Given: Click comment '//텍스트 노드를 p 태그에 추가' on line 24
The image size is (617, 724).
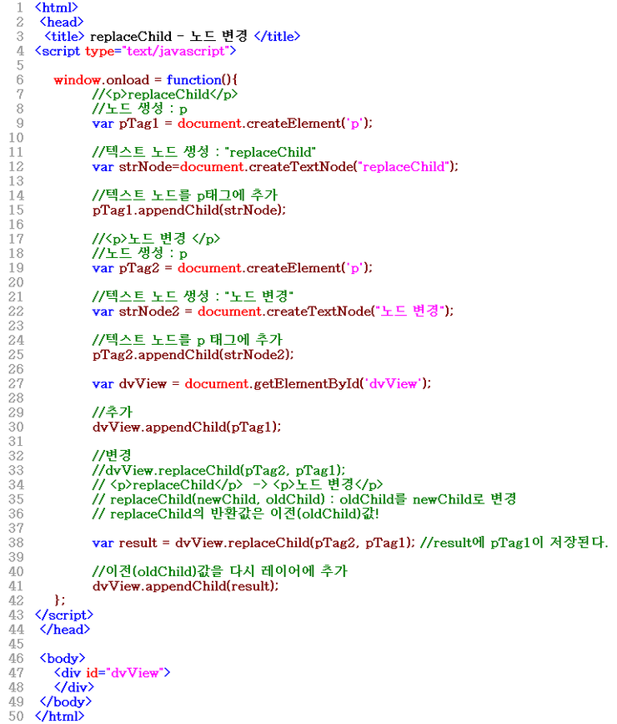Looking at the screenshot, I should click(x=188, y=340).
